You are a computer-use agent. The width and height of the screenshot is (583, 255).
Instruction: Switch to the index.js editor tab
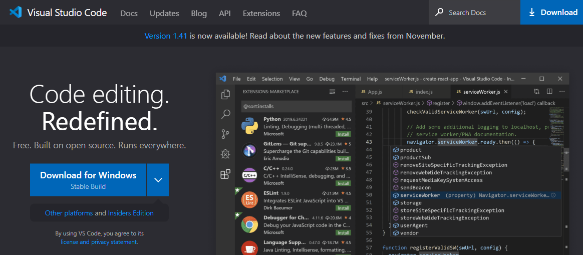click(x=424, y=92)
